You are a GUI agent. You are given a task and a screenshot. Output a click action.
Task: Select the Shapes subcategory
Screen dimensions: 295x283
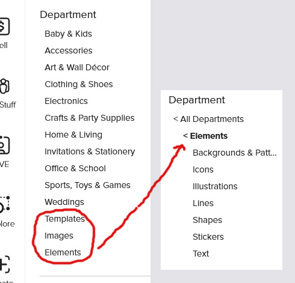(207, 220)
